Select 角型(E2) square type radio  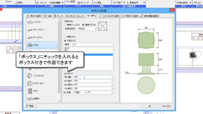pos(65,37)
